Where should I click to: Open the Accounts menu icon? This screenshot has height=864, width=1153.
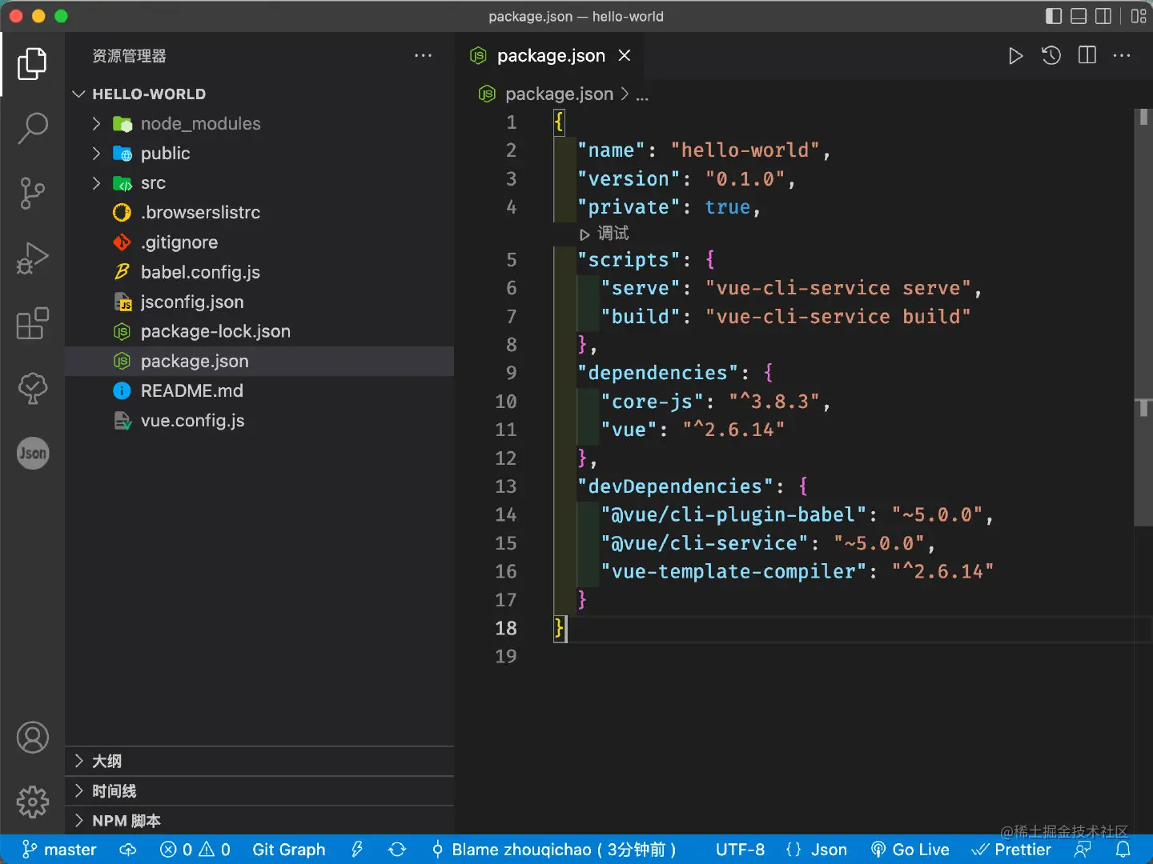coord(32,738)
